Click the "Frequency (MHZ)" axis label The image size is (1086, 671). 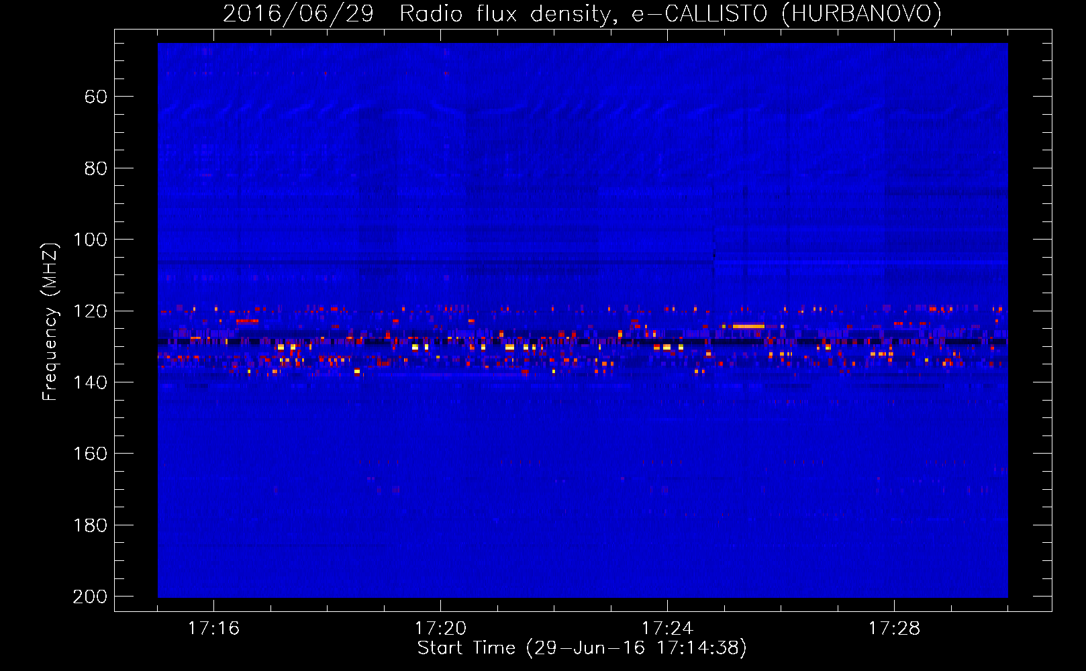(x=50, y=321)
